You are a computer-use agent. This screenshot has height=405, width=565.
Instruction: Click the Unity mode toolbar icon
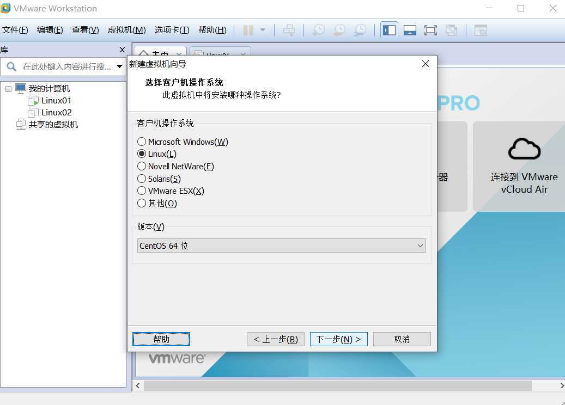coord(452,30)
